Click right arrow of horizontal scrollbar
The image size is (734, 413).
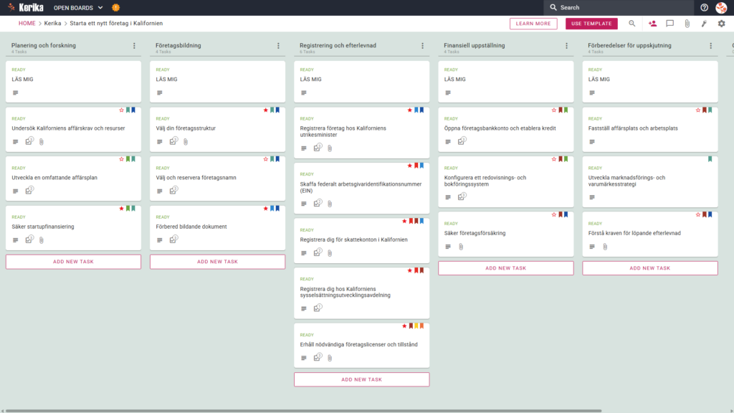point(731,411)
